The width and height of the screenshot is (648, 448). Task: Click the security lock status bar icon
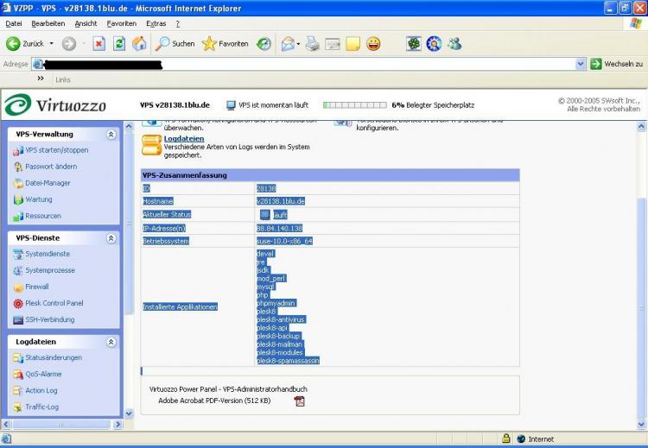click(x=505, y=439)
